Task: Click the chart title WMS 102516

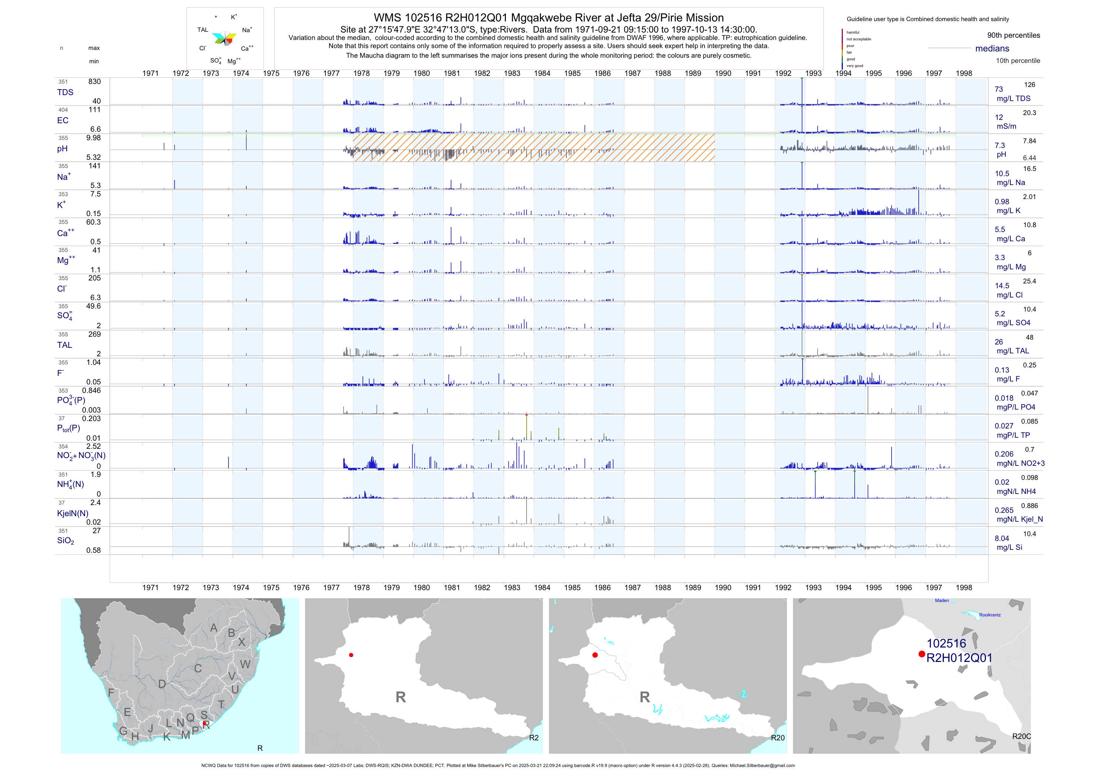Action: click(548, 18)
